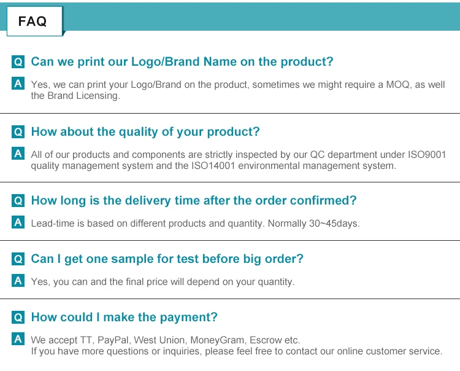The height and width of the screenshot is (371, 460).
Task: Click the Q icon beside Logo/Brand question
Action: [x=18, y=62]
